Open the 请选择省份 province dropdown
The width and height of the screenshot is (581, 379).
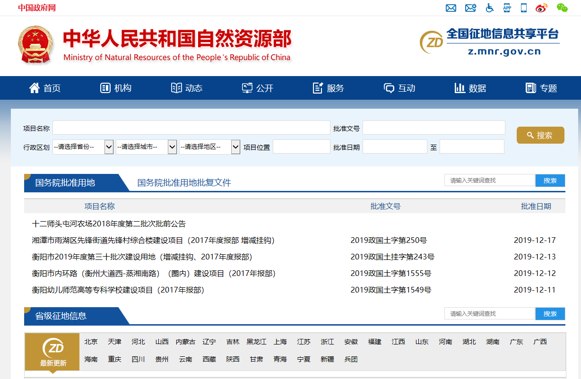pyautogui.click(x=83, y=146)
